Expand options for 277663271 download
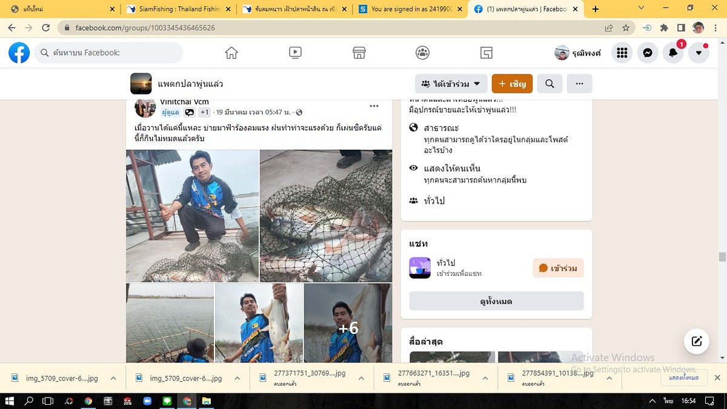The image size is (727, 409). click(486, 378)
